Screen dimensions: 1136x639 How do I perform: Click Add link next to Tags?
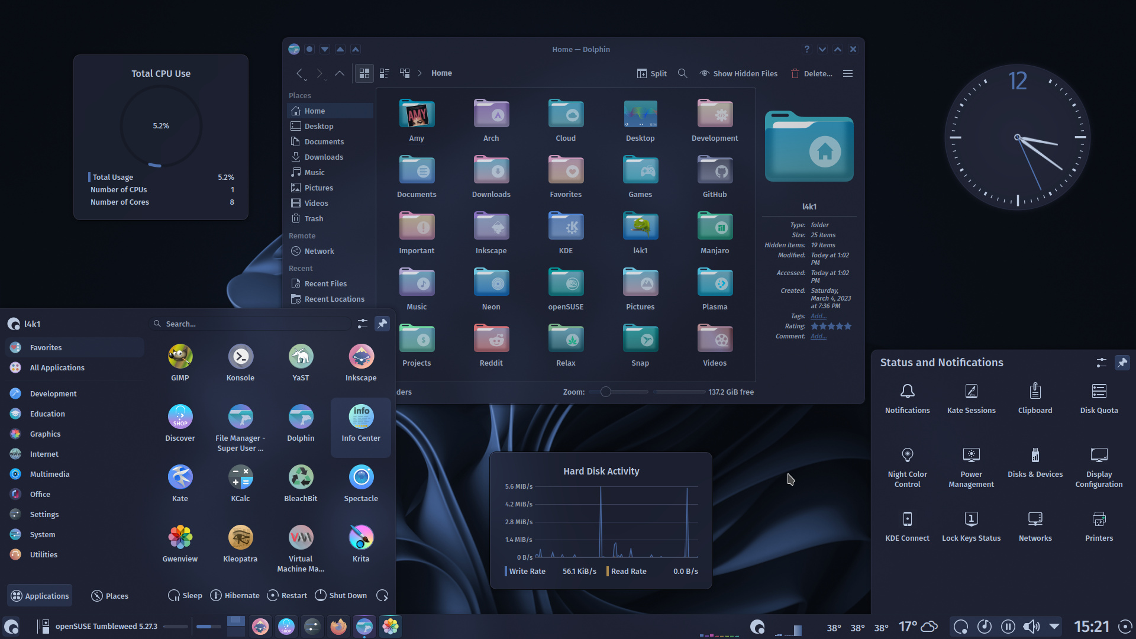click(818, 316)
